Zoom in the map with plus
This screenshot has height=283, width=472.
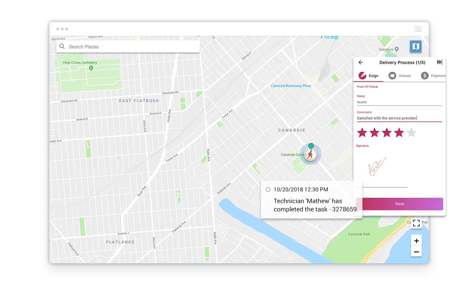(x=416, y=241)
